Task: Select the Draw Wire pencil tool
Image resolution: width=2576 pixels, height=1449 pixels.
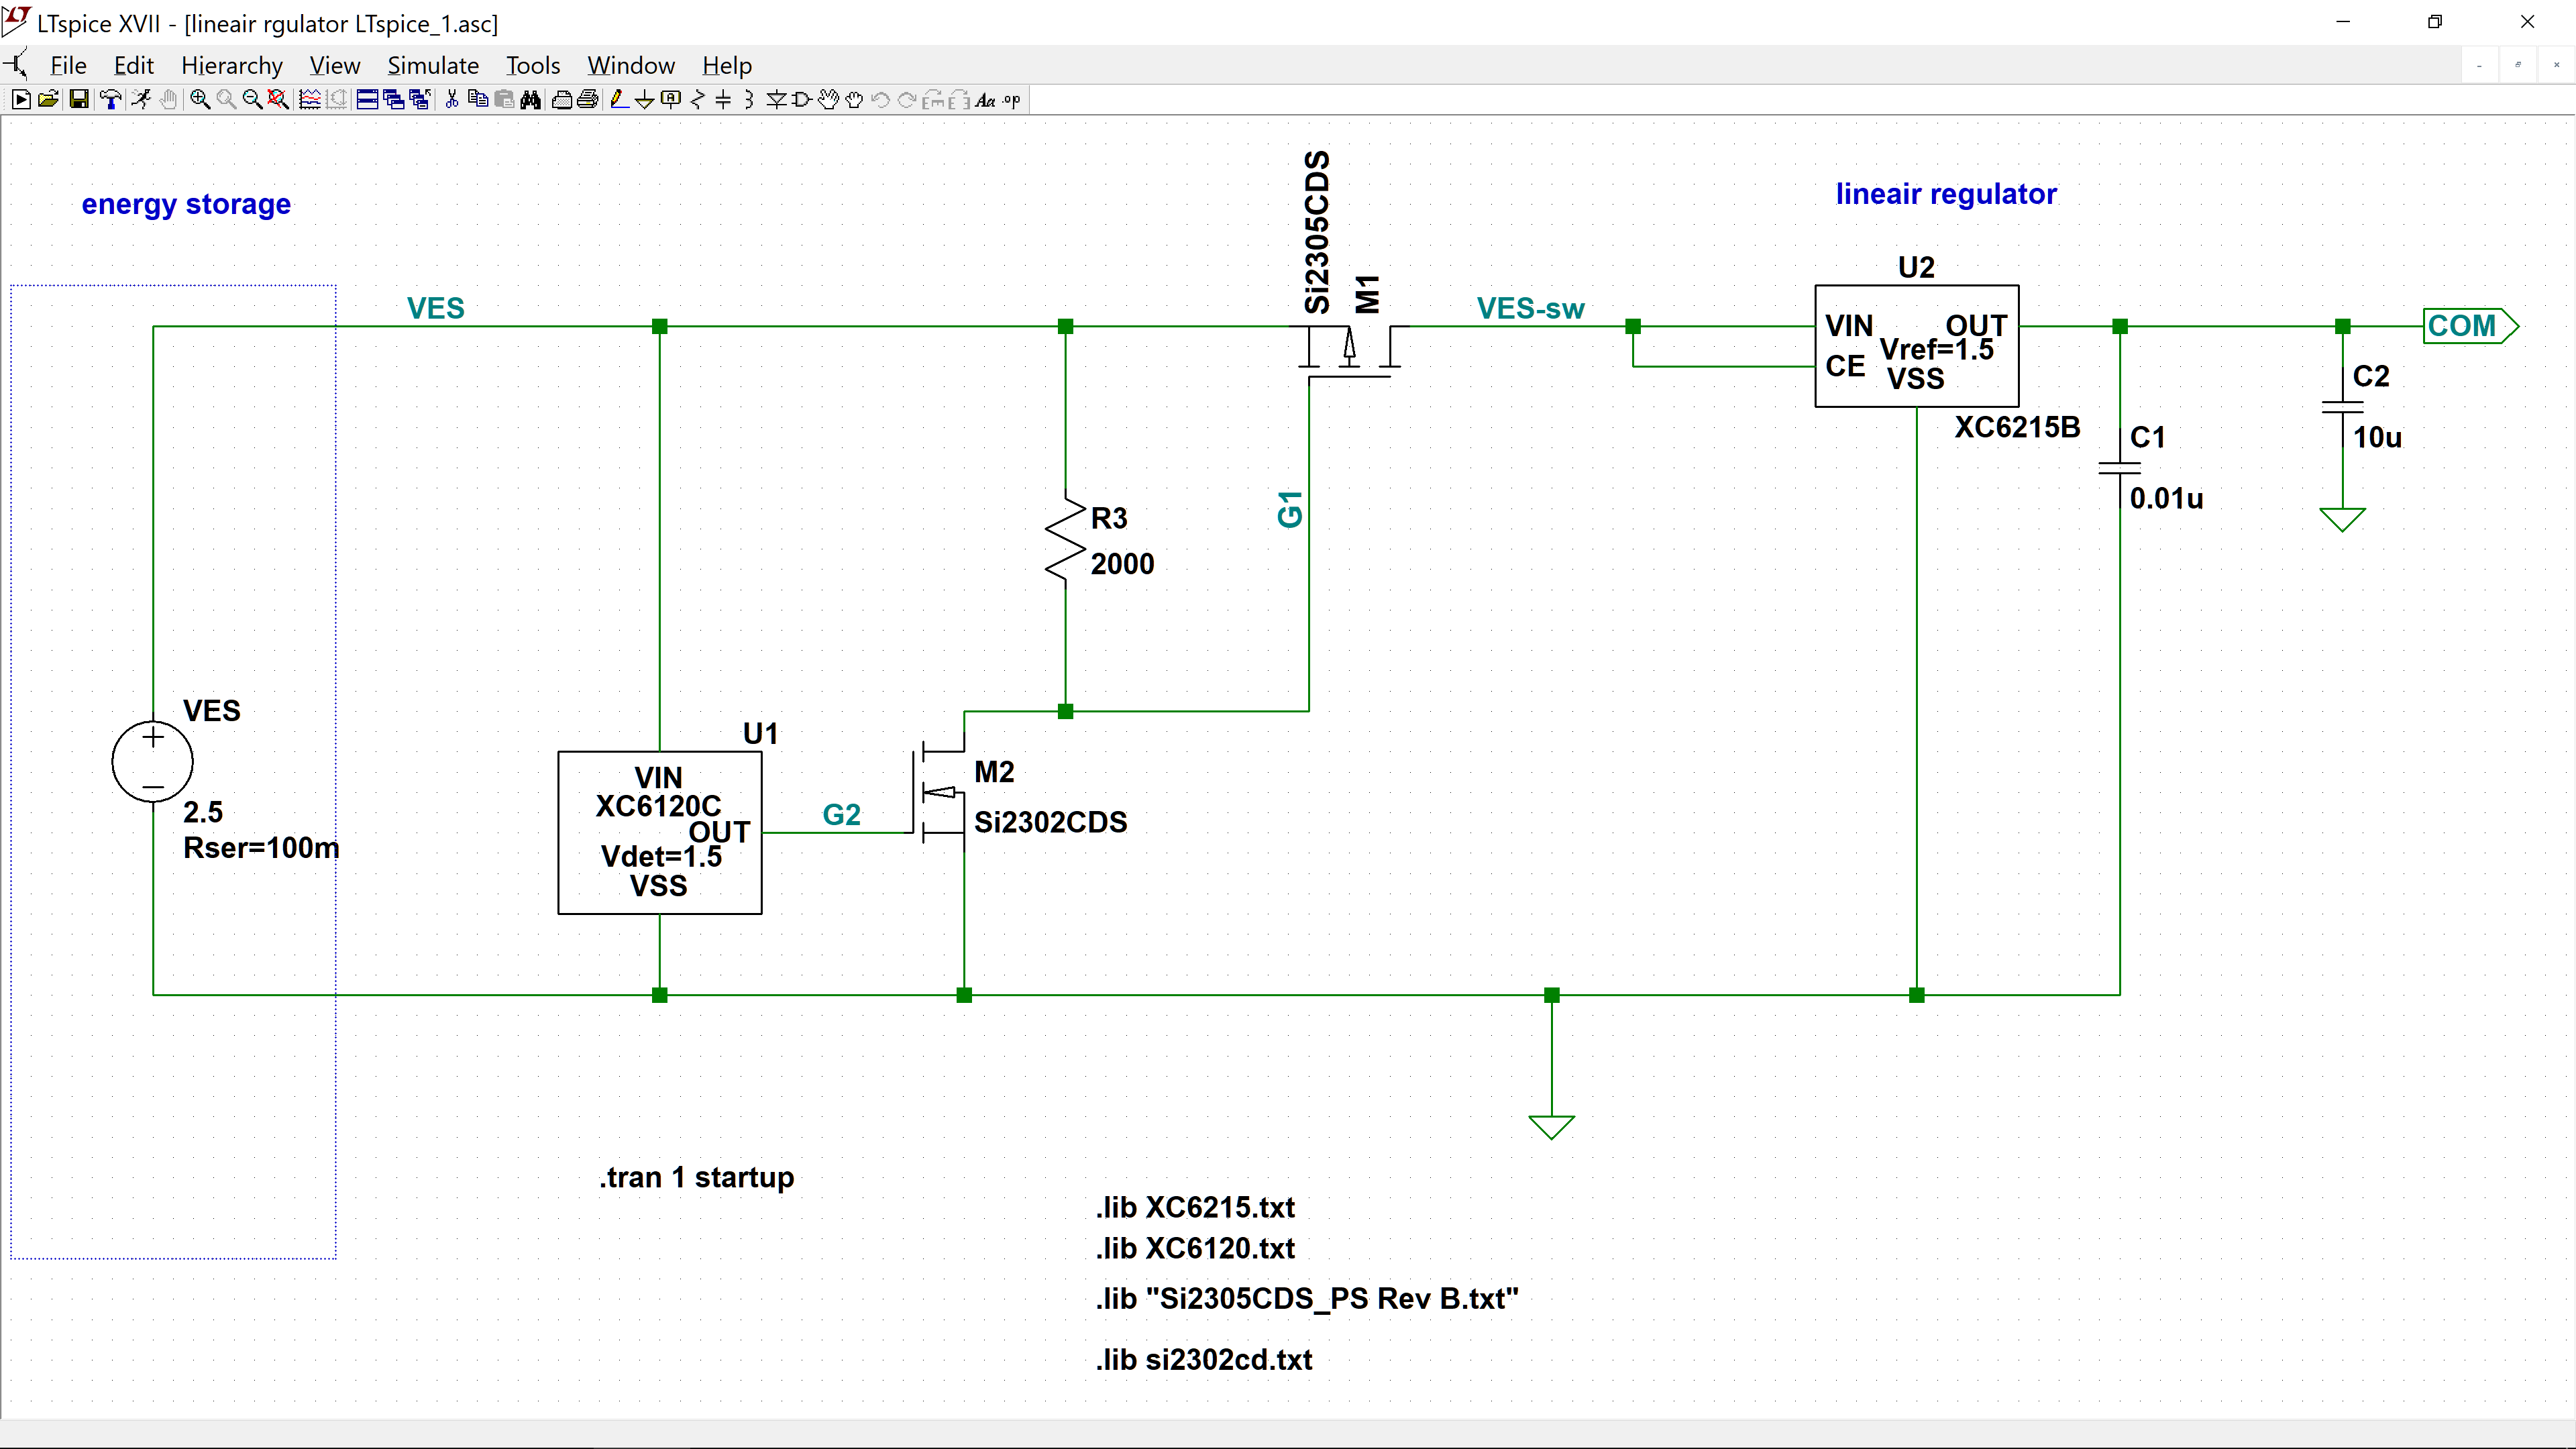Action: [x=620, y=100]
